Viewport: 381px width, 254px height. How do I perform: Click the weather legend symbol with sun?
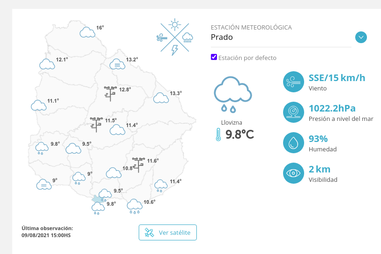175,37
